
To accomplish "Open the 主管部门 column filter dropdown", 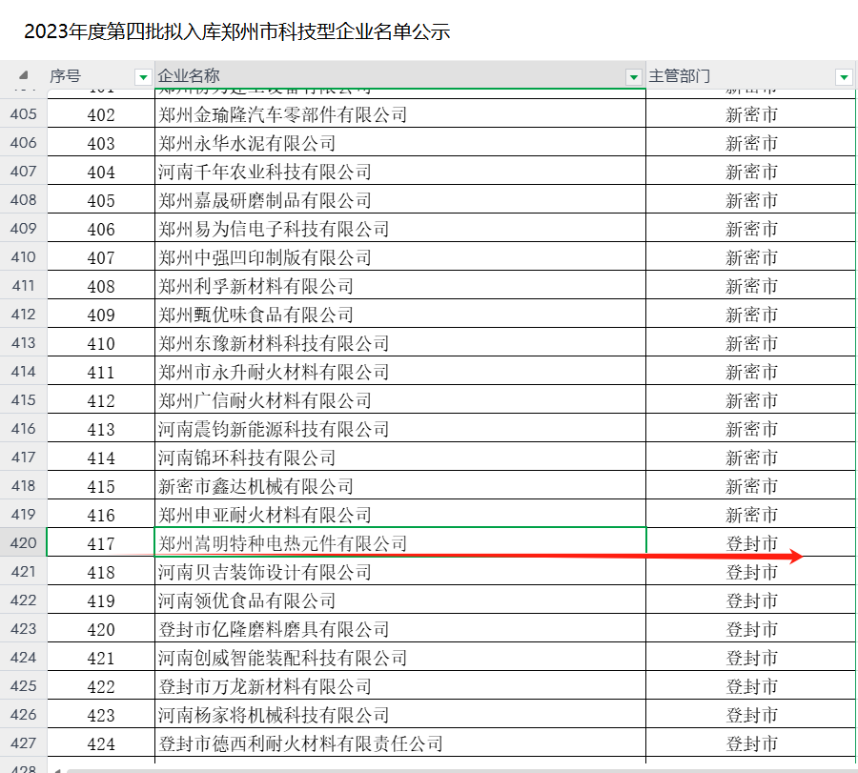I will pos(843,76).
